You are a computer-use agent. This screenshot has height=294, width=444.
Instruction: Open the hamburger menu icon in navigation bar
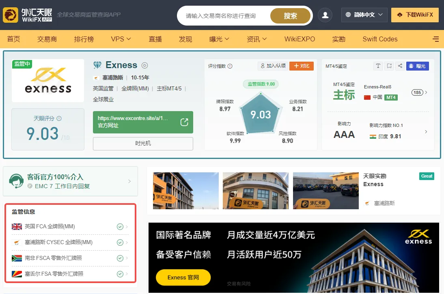click(x=436, y=39)
